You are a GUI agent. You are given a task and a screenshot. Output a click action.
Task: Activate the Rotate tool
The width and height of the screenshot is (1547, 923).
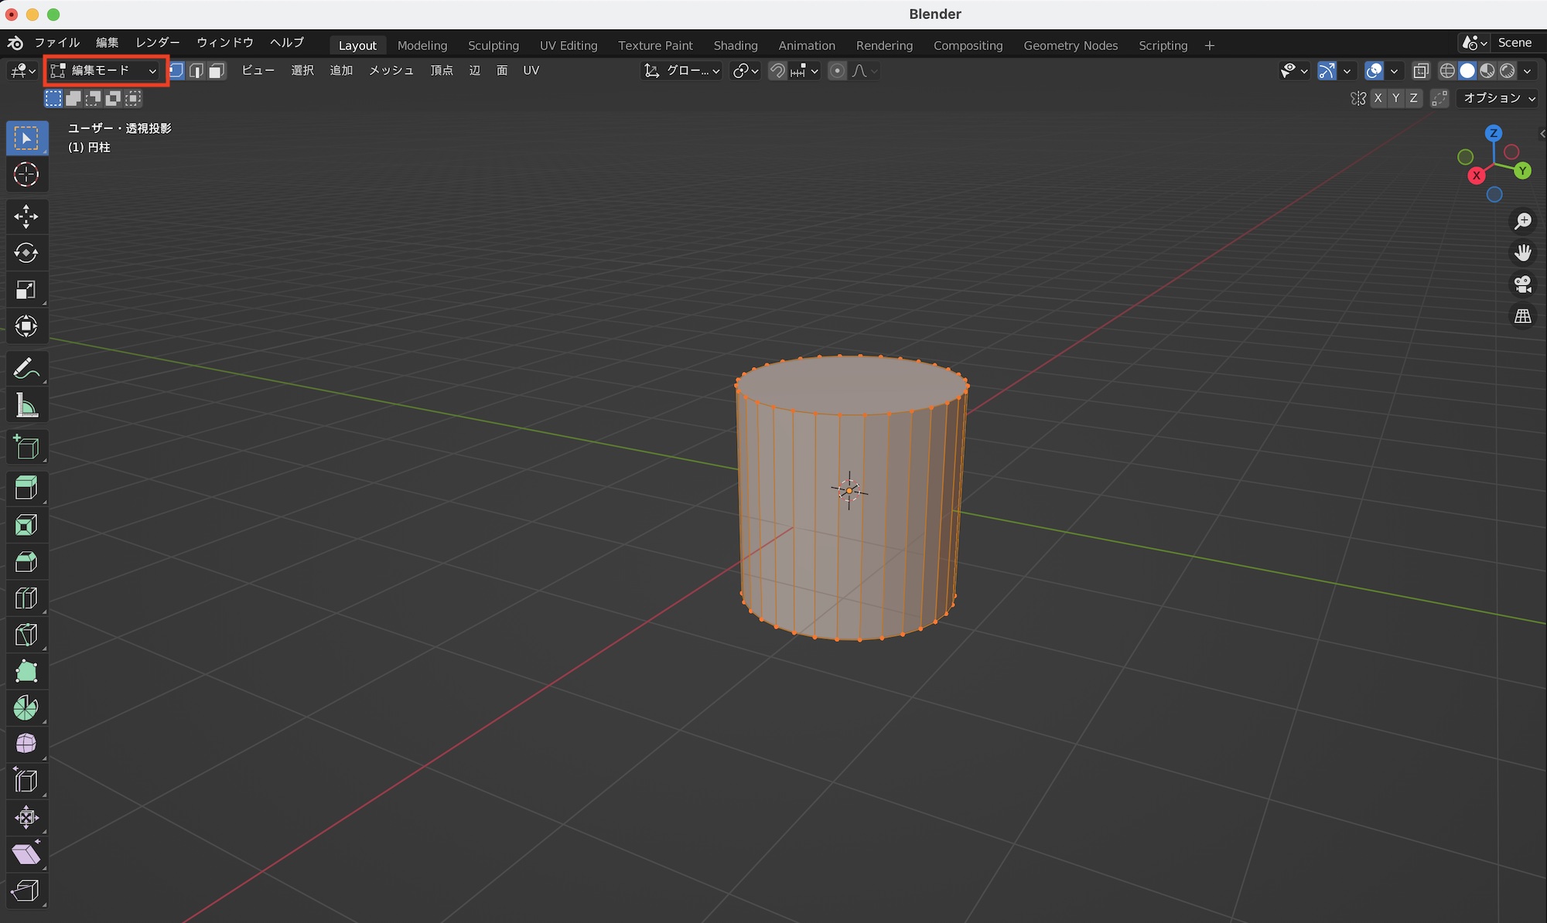pyautogui.click(x=26, y=253)
